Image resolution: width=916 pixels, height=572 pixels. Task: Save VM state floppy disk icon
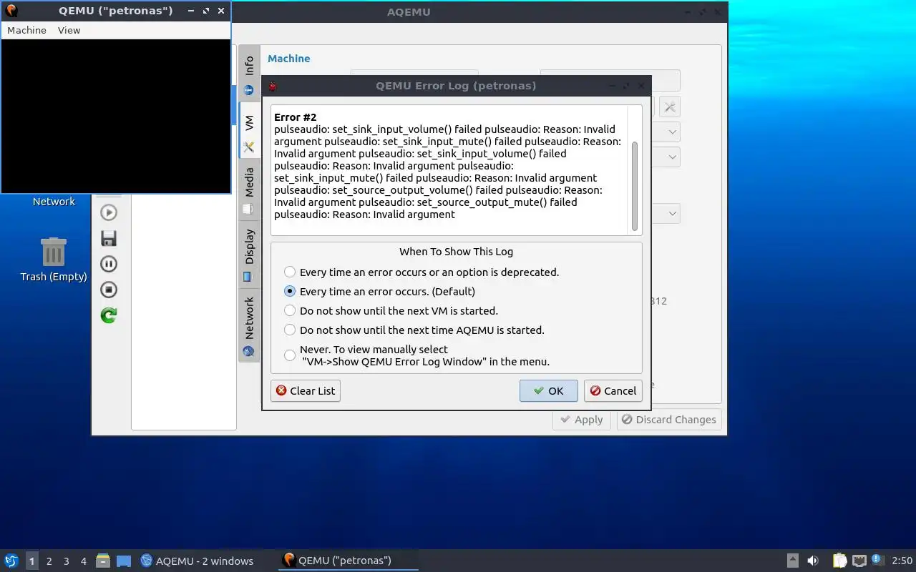coord(109,238)
